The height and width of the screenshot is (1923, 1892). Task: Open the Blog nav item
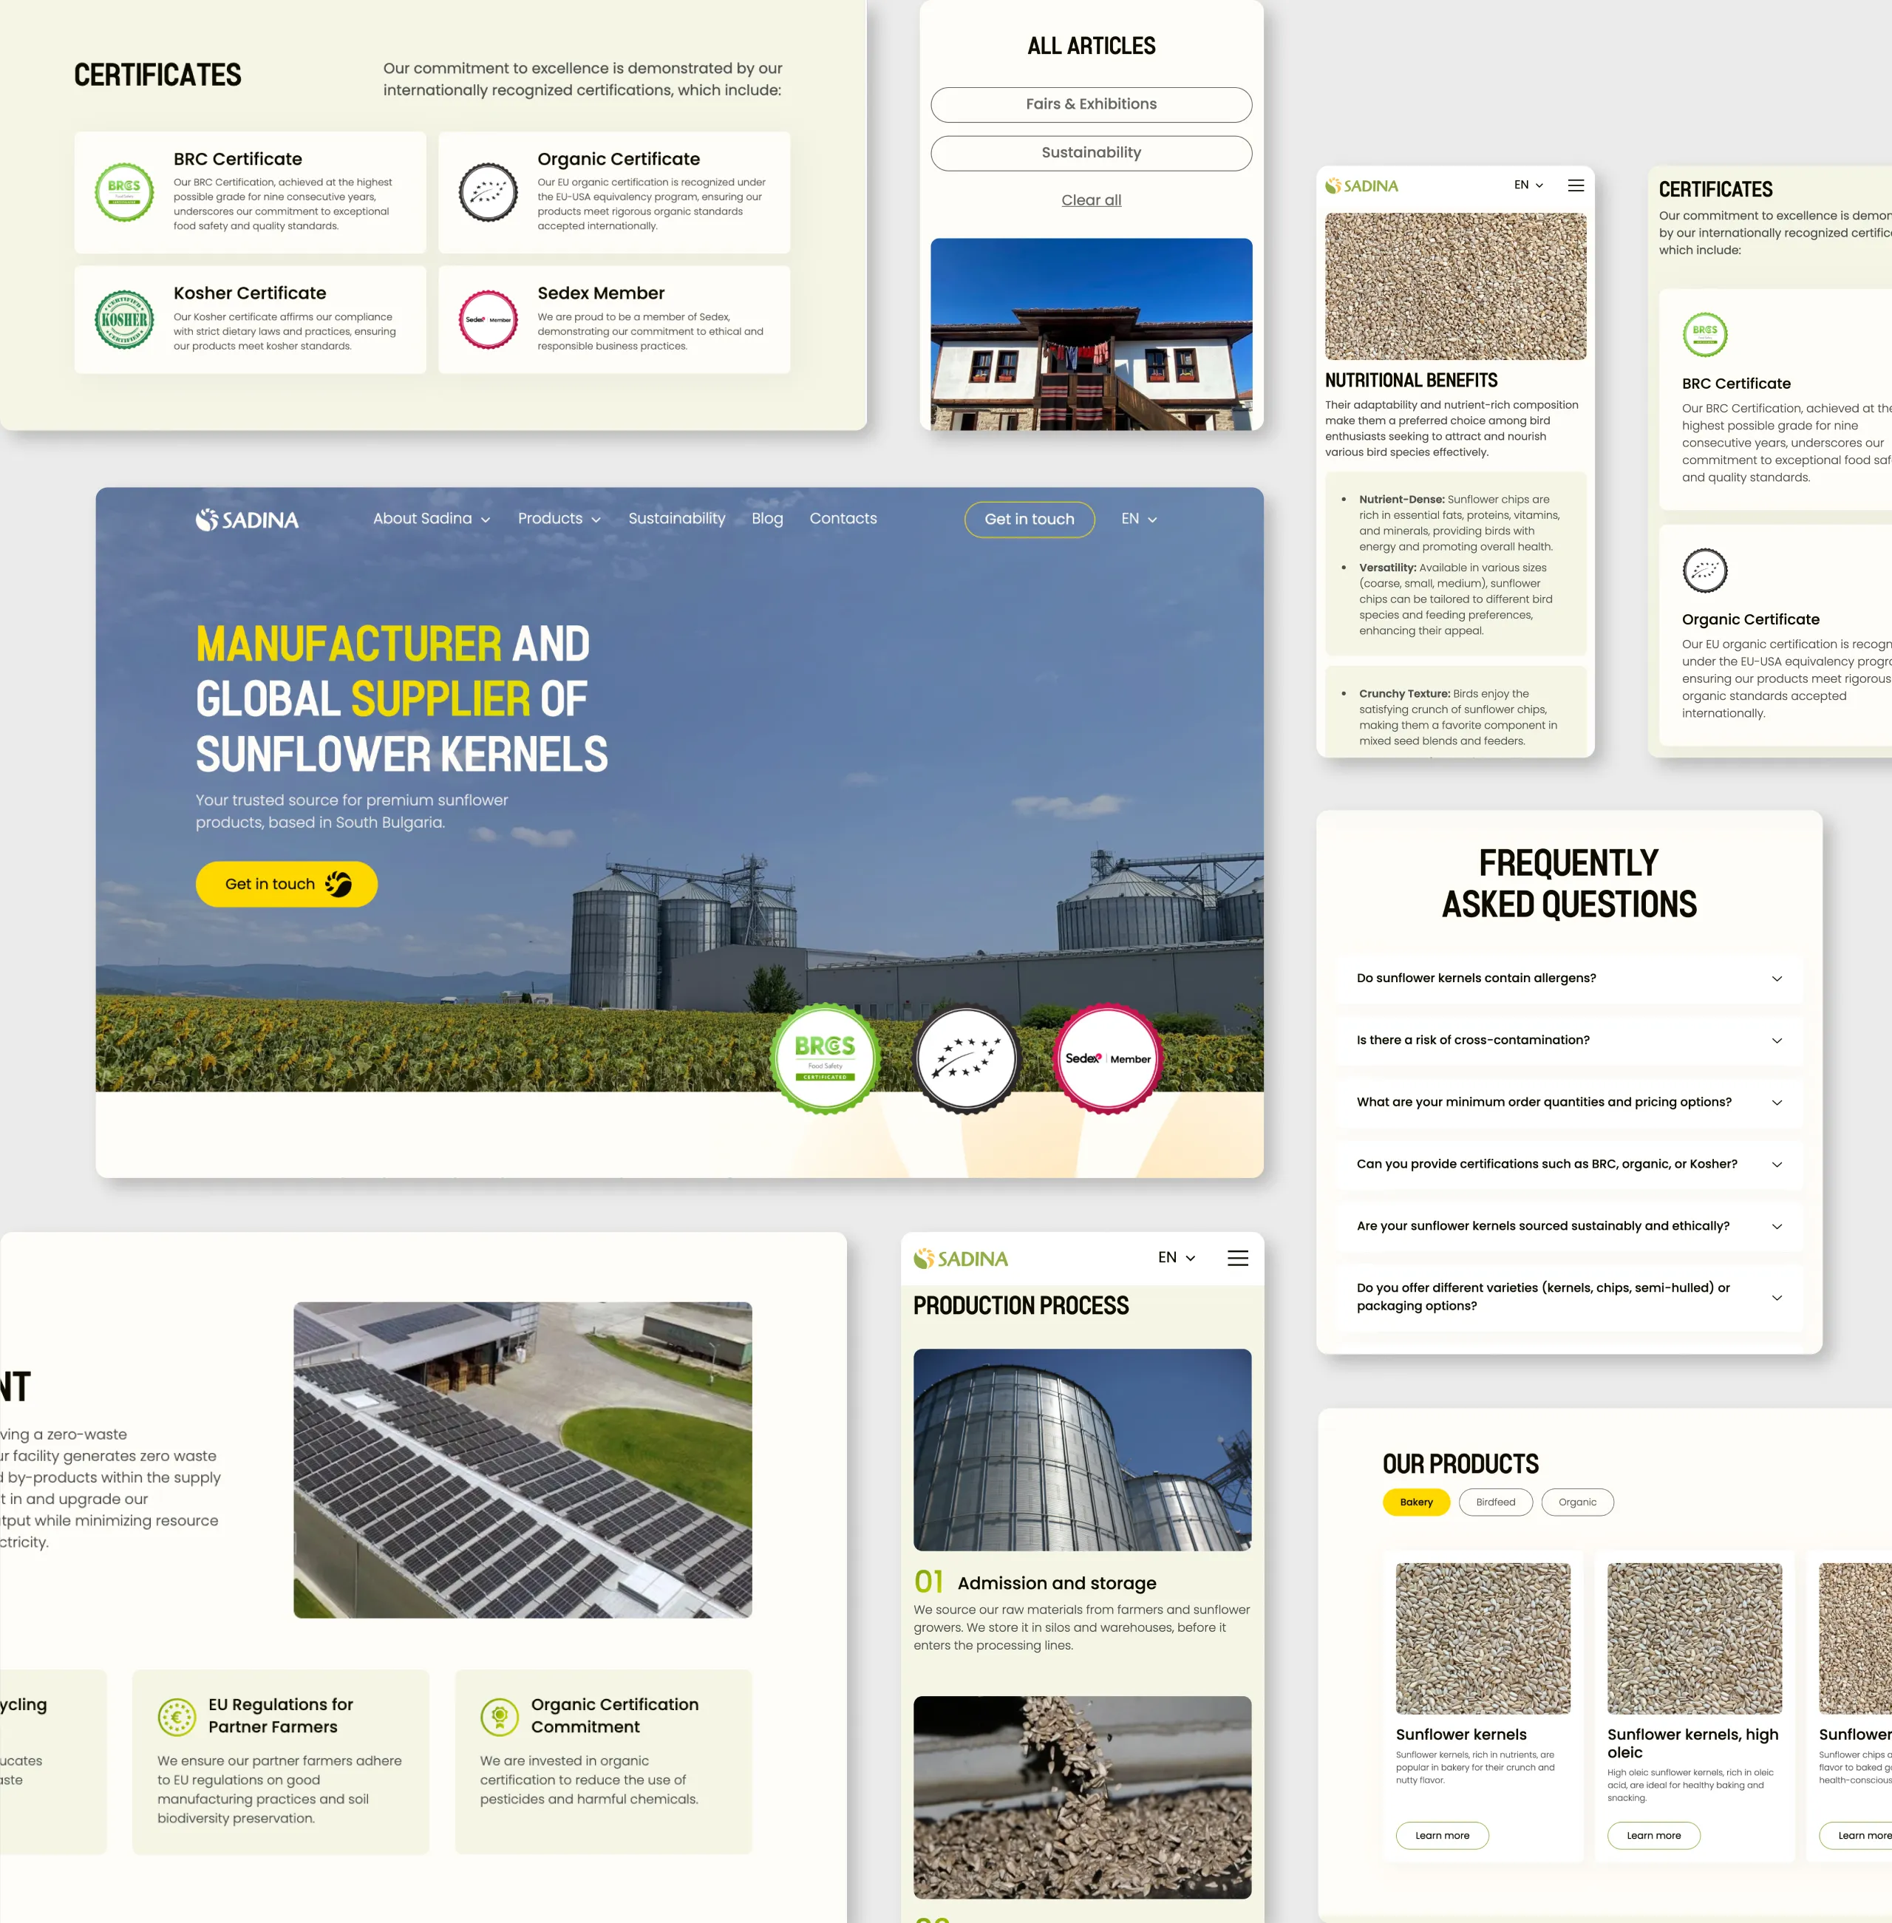click(767, 519)
